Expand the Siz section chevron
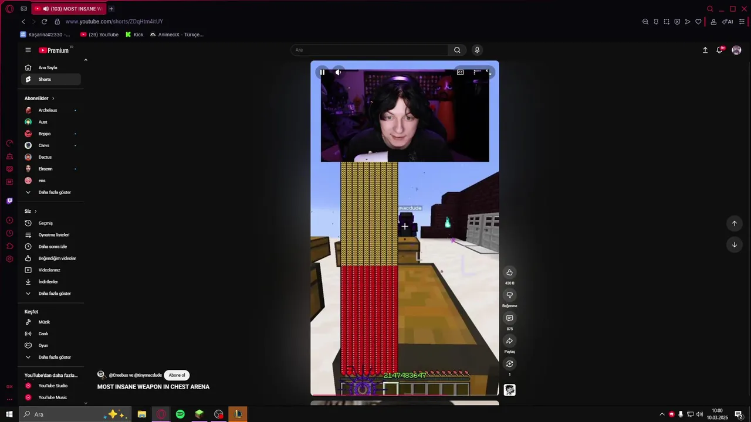Viewport: 751px width, 422px height. 35,211
